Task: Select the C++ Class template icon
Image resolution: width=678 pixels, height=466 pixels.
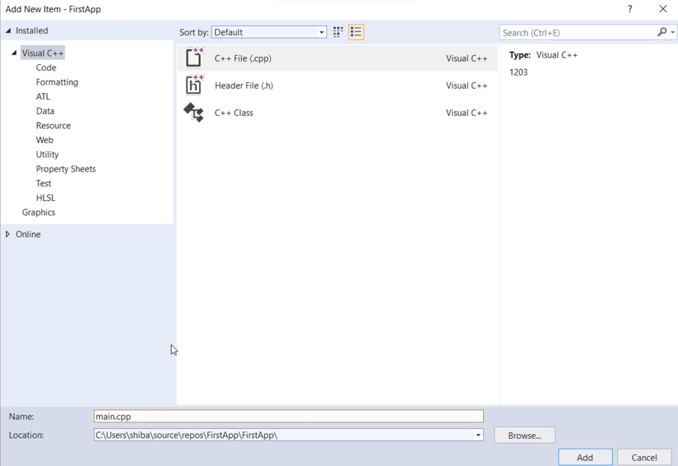Action: pos(194,113)
